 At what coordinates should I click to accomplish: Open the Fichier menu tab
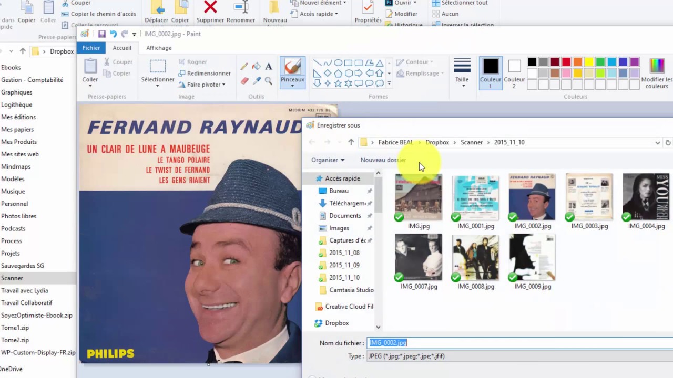coord(91,48)
